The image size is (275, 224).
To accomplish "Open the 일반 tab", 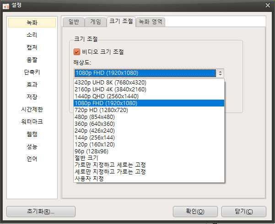I will [74, 22].
